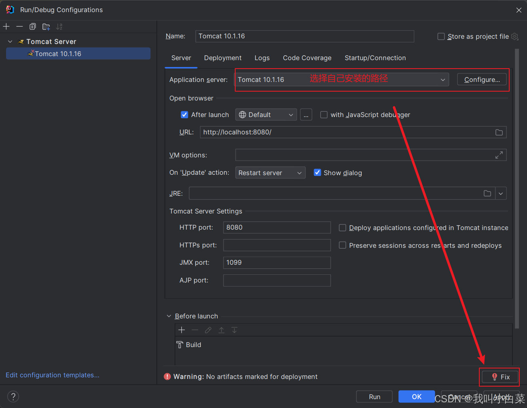Select Tomcat 10.1.16 in configuration tree
This screenshot has width=527, height=408.
pos(78,54)
